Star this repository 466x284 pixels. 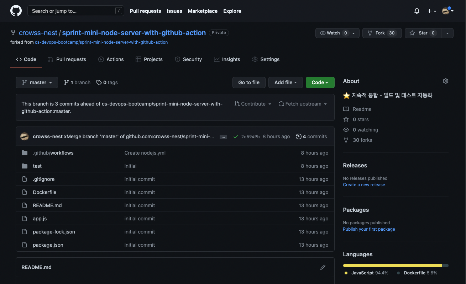coord(423,33)
